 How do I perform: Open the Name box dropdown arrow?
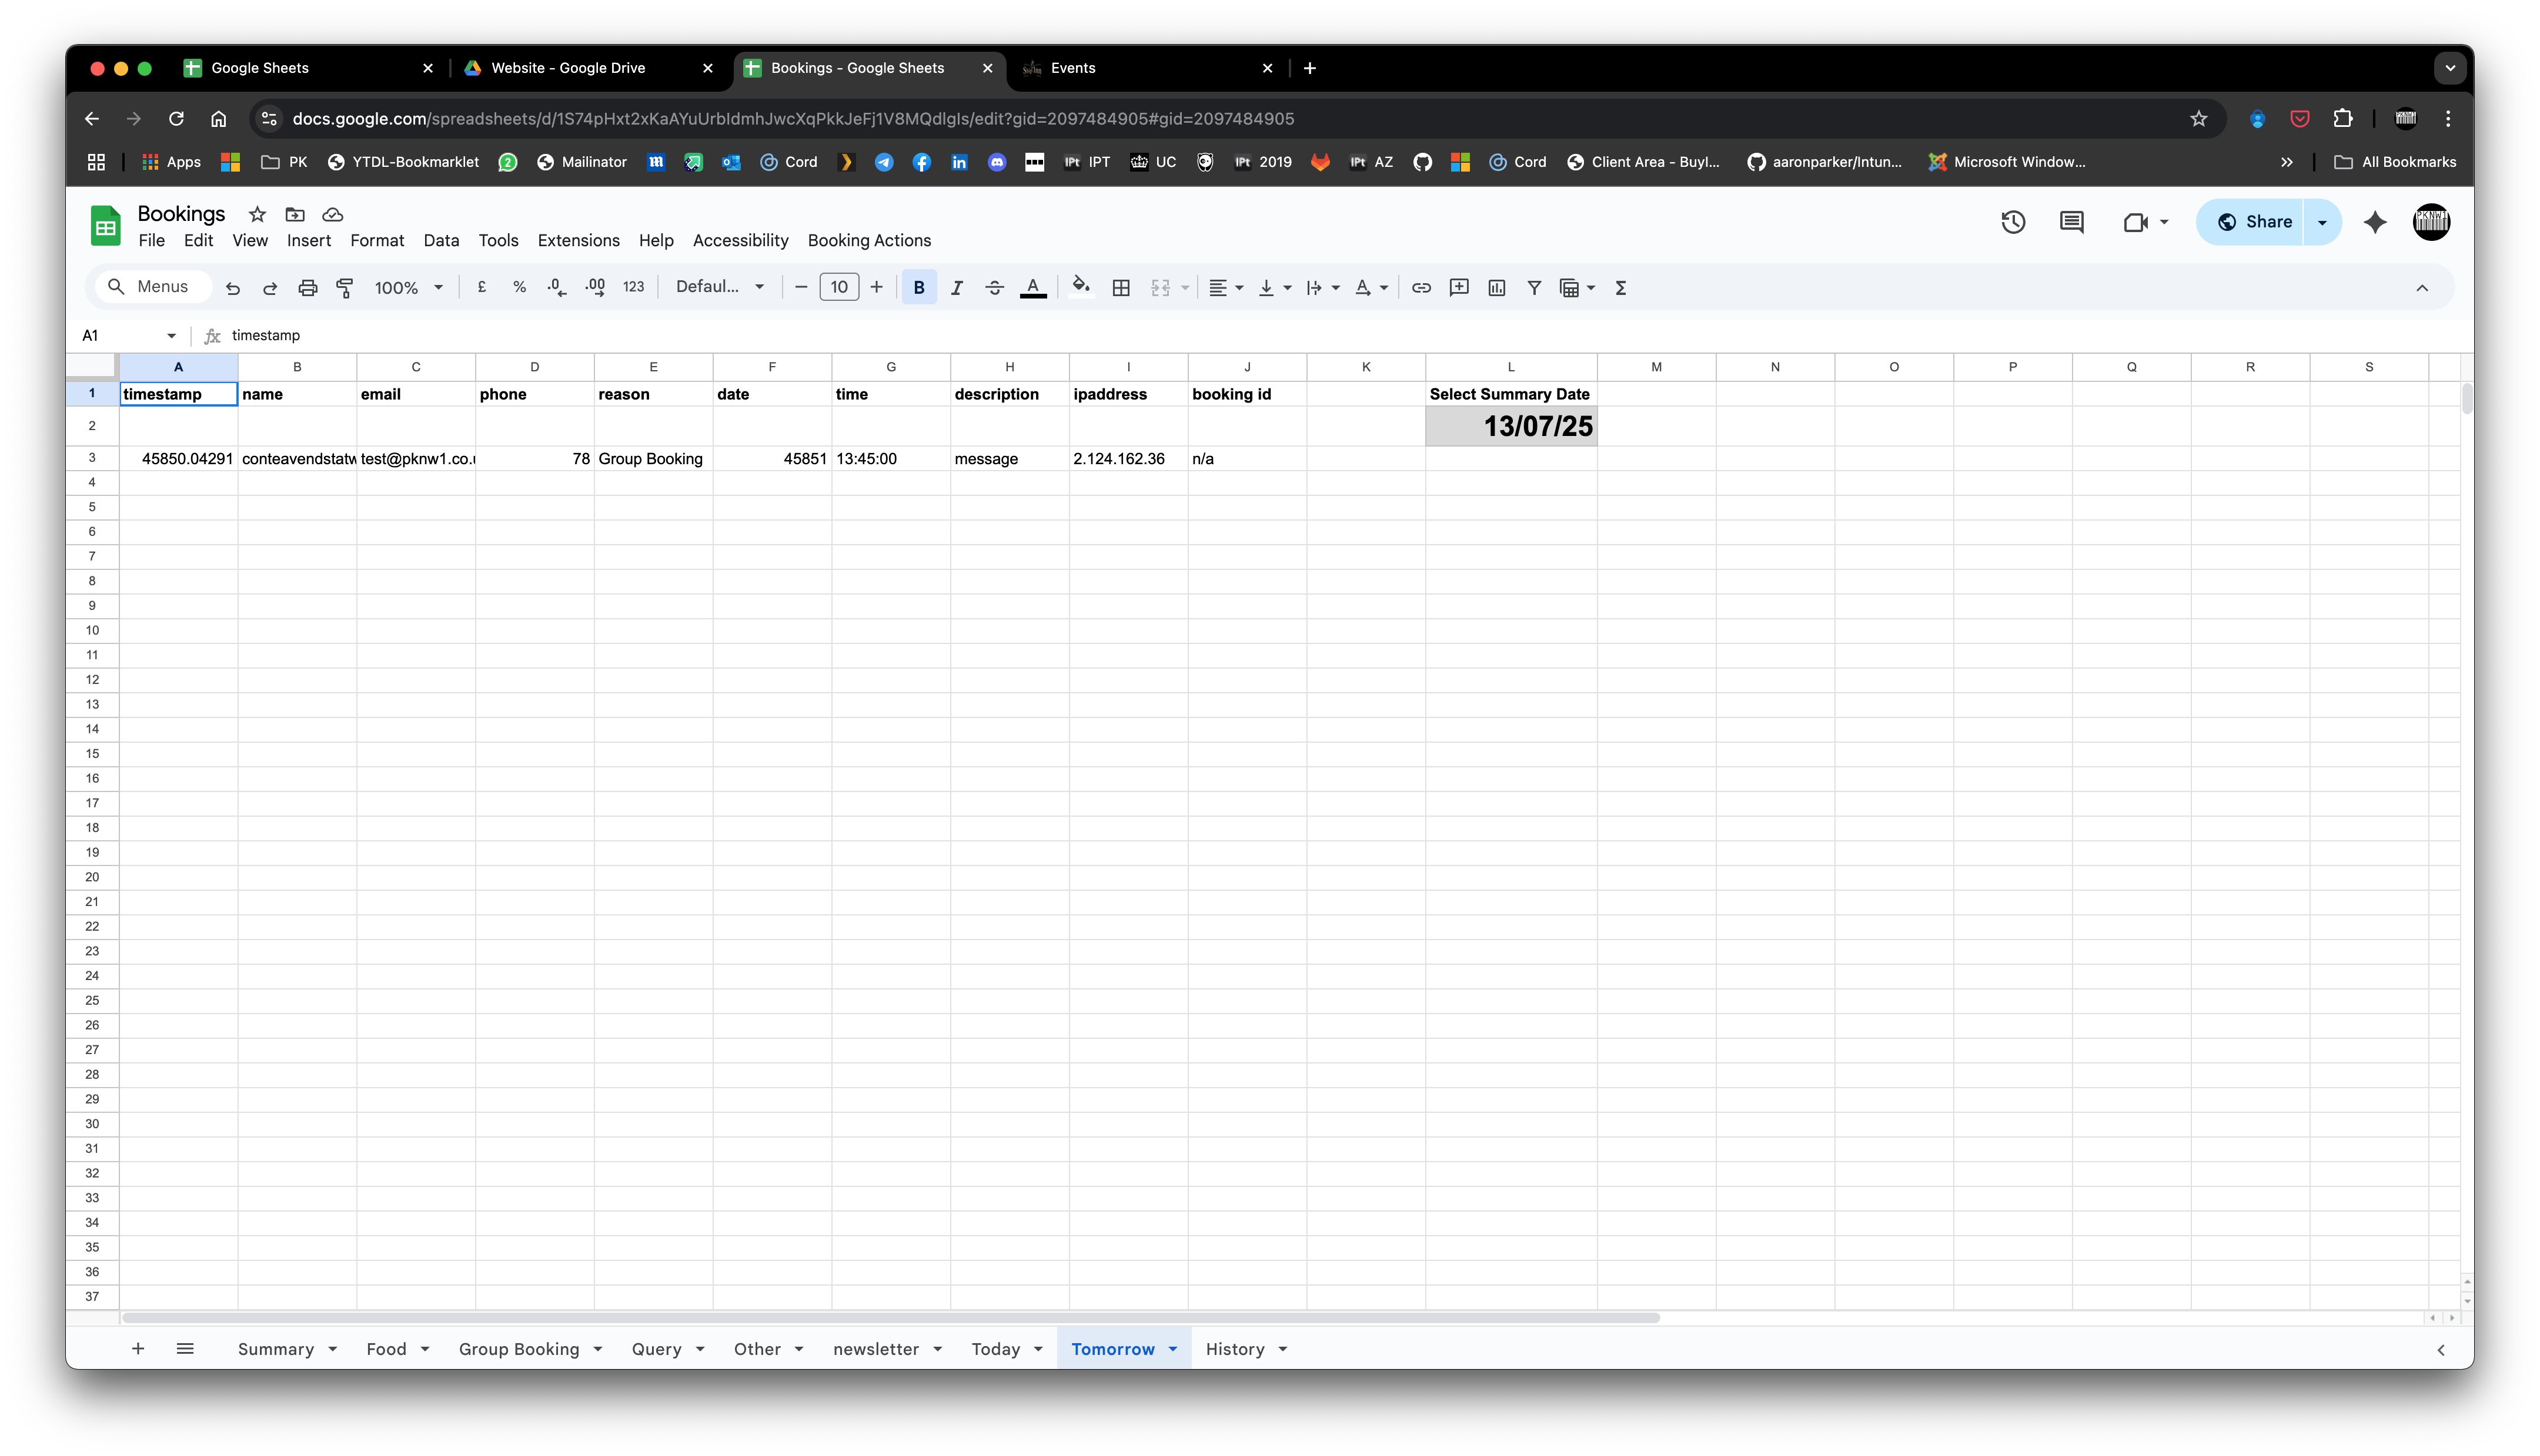171,335
